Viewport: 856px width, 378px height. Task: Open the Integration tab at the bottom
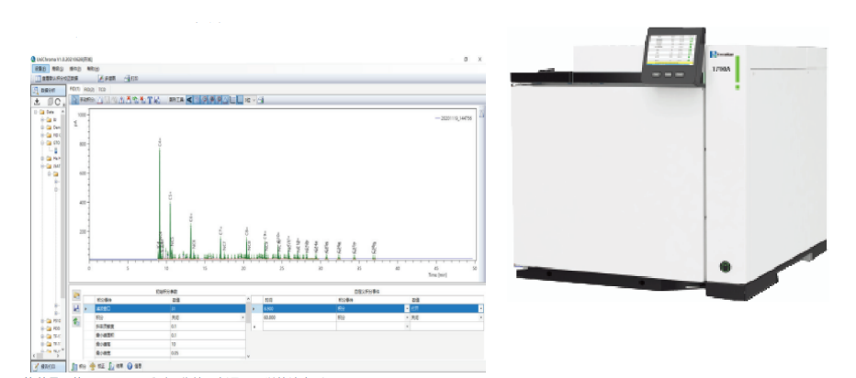pyautogui.click(x=79, y=366)
